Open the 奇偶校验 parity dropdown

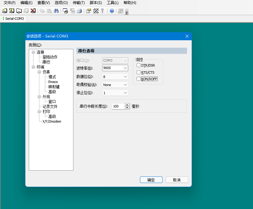tap(125, 85)
